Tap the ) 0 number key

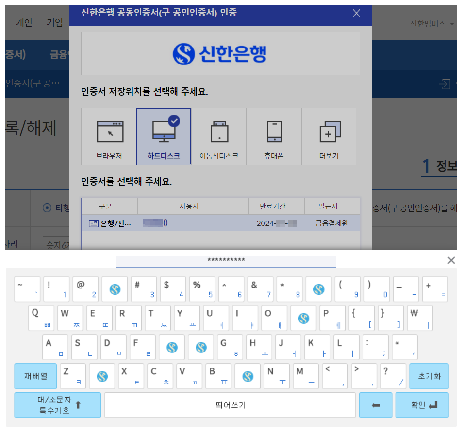tap(377, 289)
